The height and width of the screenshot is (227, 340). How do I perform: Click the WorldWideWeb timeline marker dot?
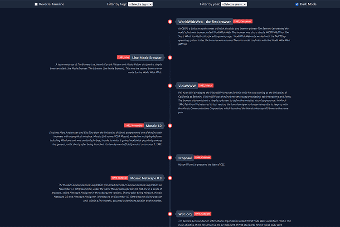170,22
